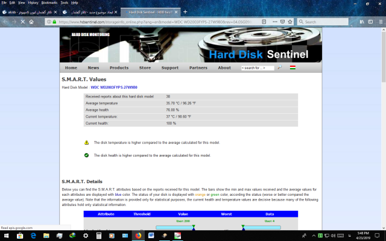
Task: Focus the site 'search for...' field
Action: 258,68
